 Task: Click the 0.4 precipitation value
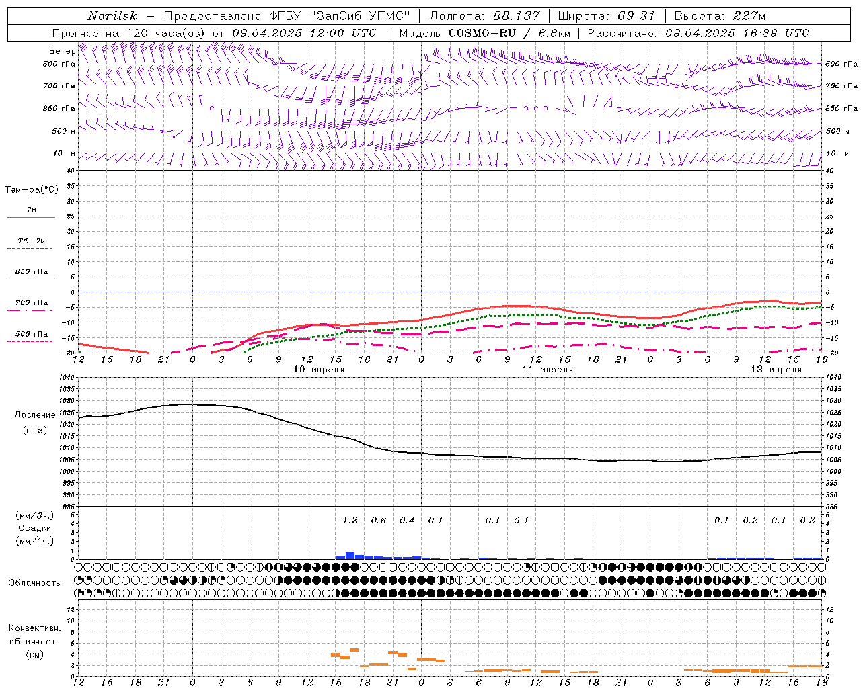coord(407,520)
